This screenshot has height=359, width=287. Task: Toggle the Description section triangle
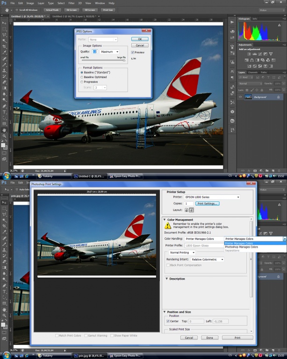166,279
